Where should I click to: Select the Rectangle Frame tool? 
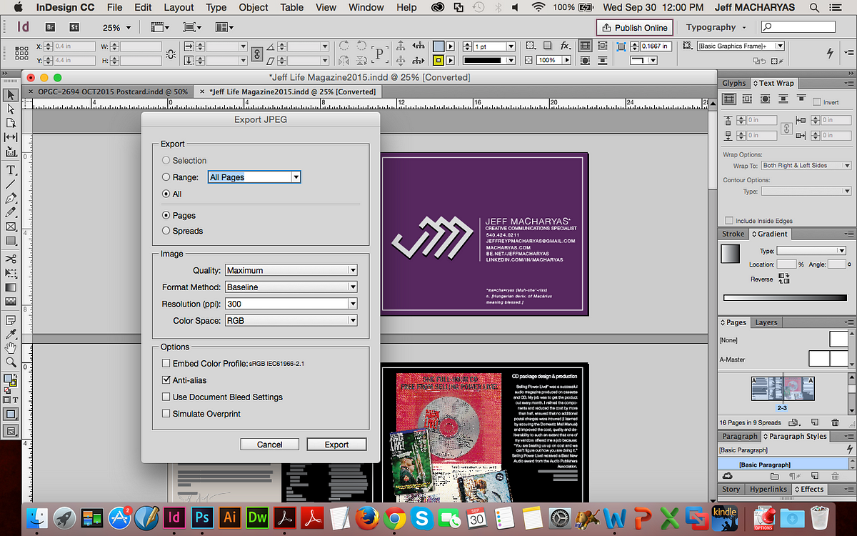pos(11,227)
